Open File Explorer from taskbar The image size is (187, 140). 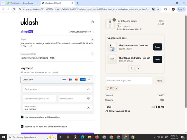tap(90, 137)
